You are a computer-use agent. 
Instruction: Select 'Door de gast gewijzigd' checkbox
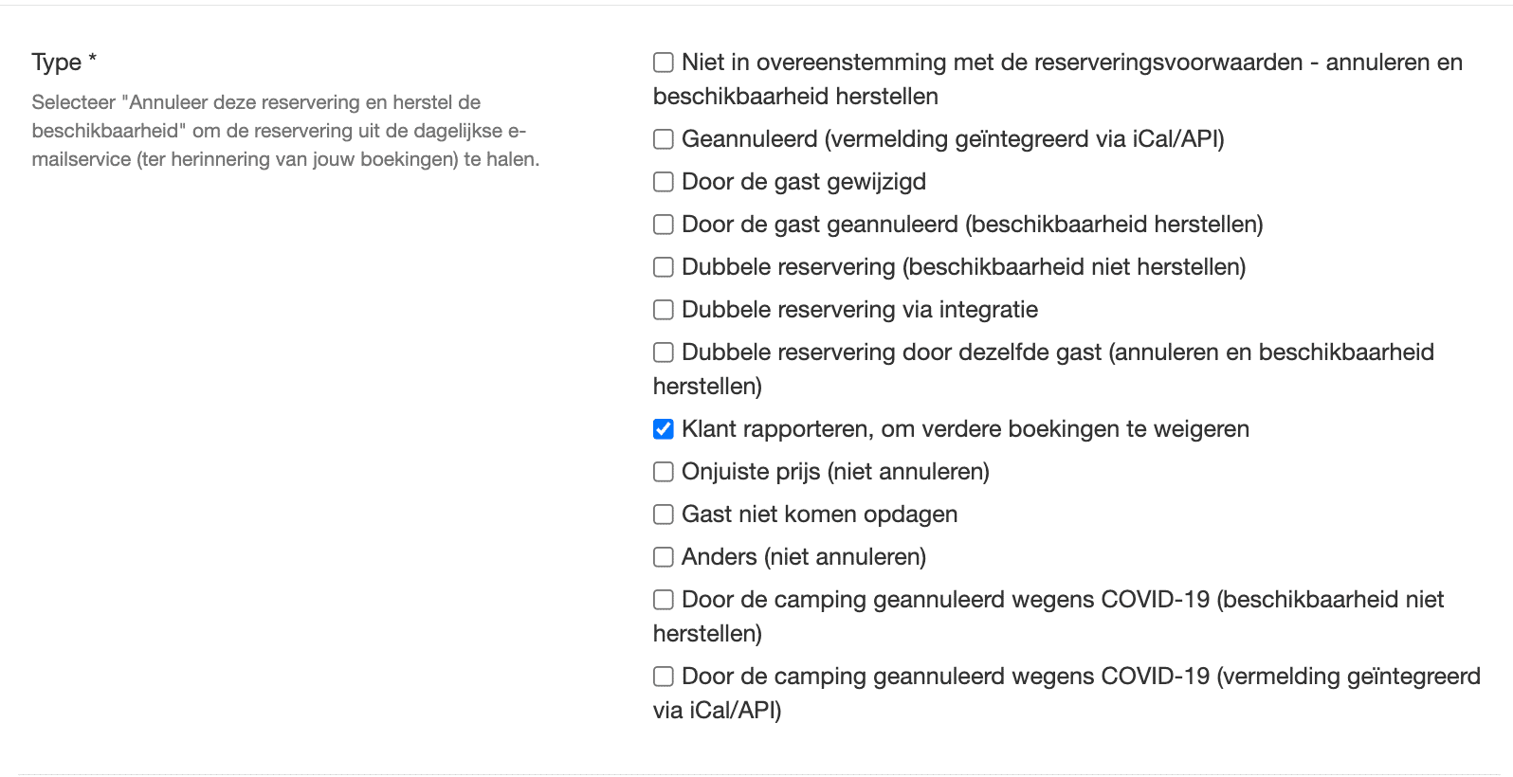tap(664, 182)
